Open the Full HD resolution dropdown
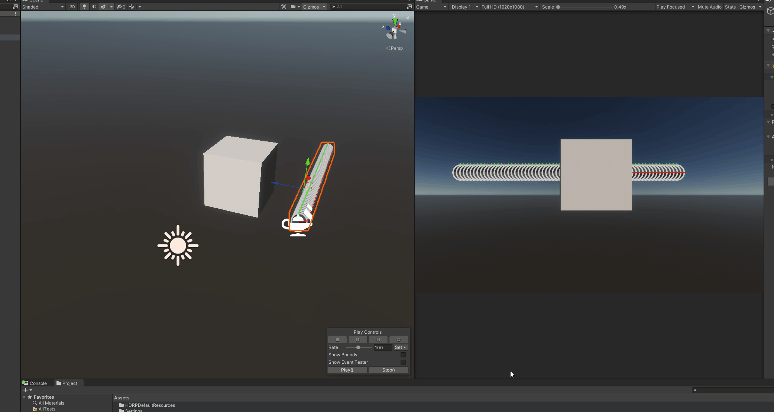This screenshot has width=774, height=412. point(509,7)
